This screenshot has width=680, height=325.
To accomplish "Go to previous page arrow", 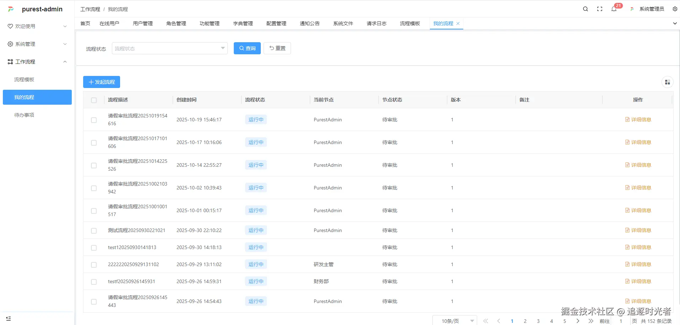I will click(x=499, y=321).
